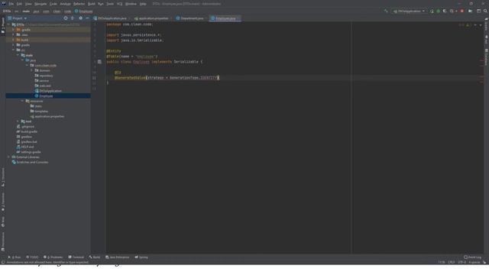Click expand/collapse all icon in Project panel
The image size is (489, 275).
tap(73, 18)
